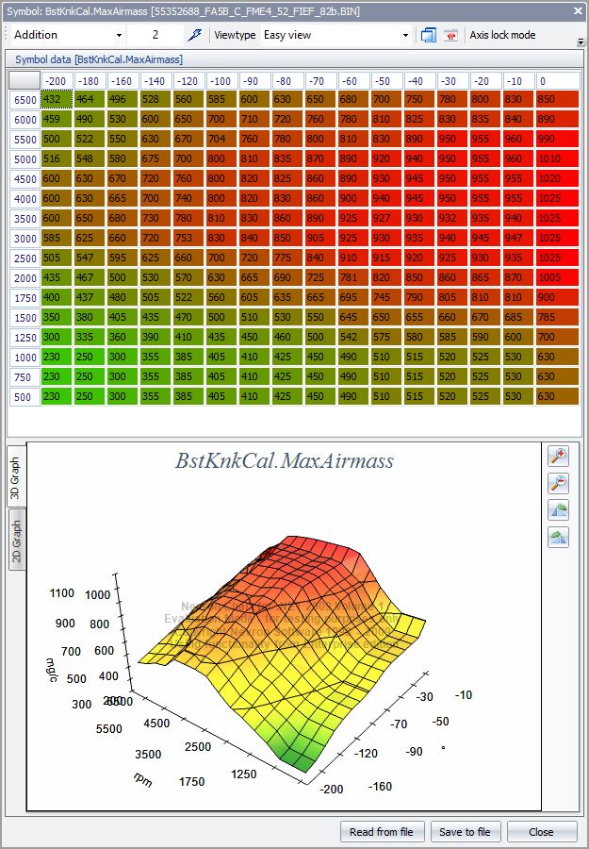Viewport: 589px width, 849px height.
Task: Select the cell with value 542
Action: click(x=354, y=338)
